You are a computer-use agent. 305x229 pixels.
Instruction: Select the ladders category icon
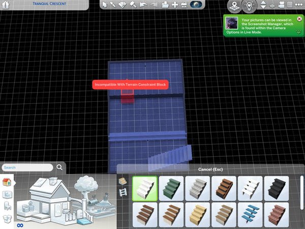123,192
